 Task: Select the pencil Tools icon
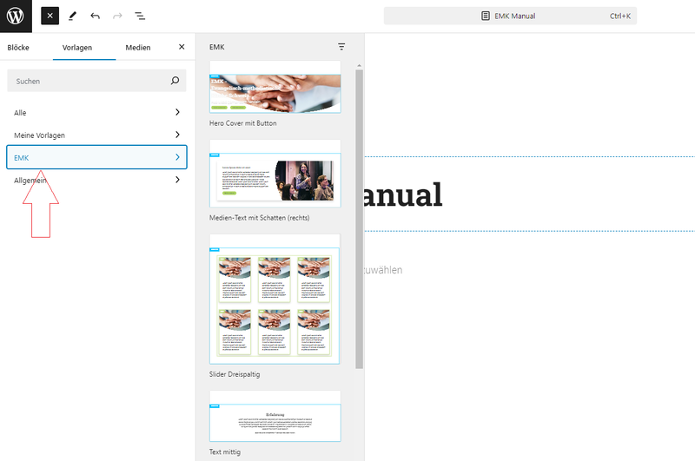[x=72, y=16]
